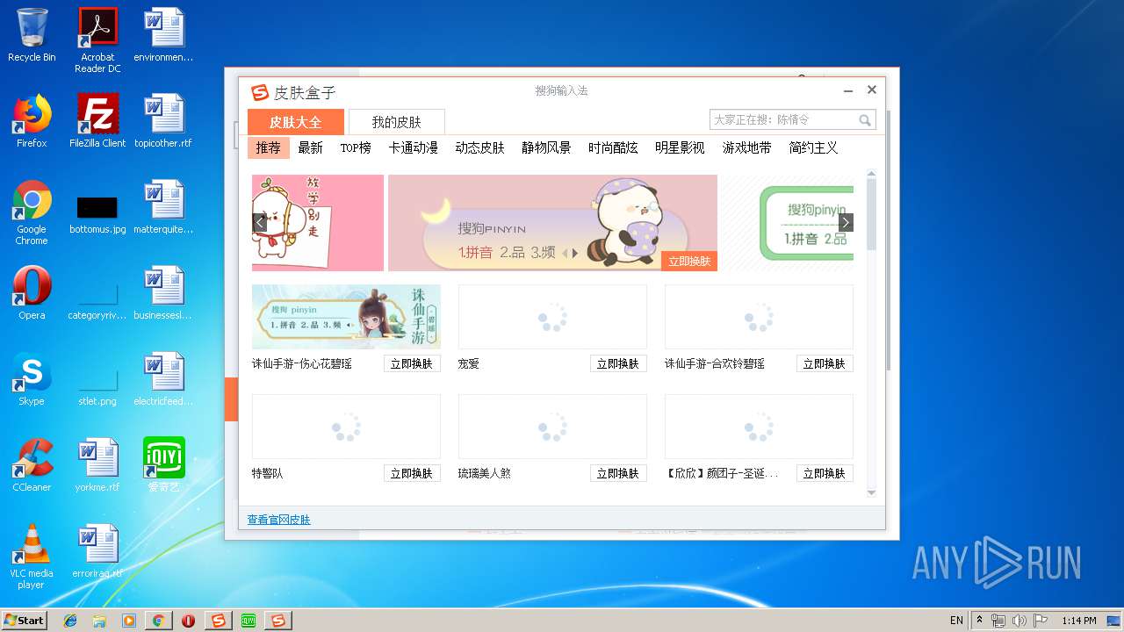This screenshot has width=1124, height=632.
Task: Apply the 特警队 skin
Action: [412, 473]
